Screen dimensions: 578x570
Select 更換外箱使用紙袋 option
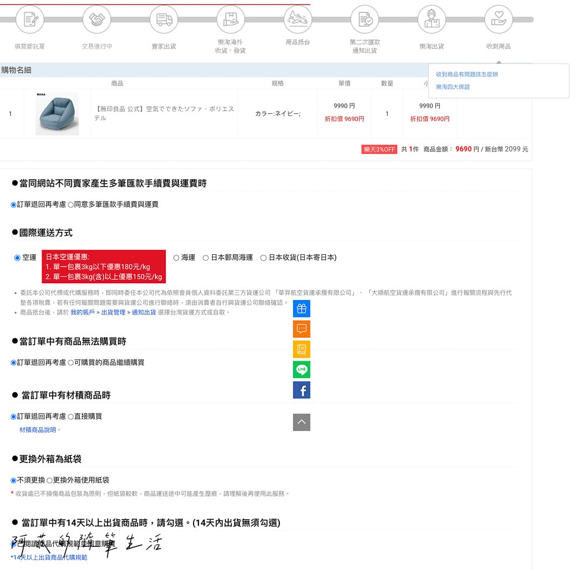(49, 480)
